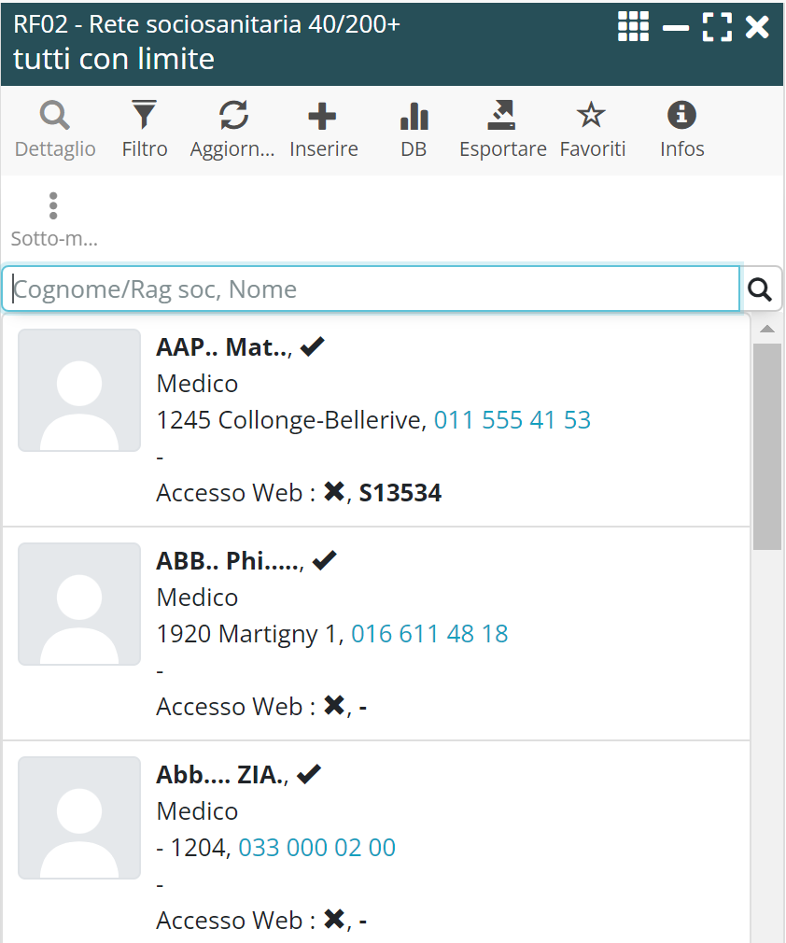The width and height of the screenshot is (786, 943).
Task: Click the scrollbar up arrow
Action: click(767, 330)
